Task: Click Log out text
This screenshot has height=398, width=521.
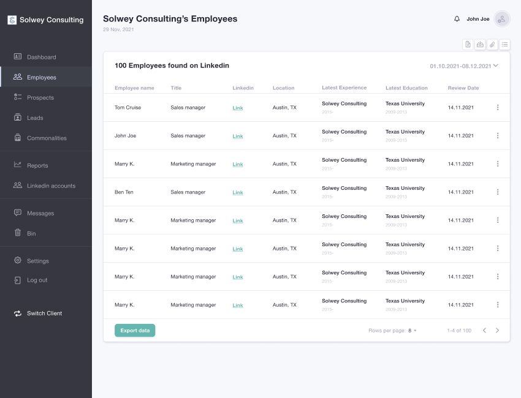Action: pyautogui.click(x=37, y=280)
